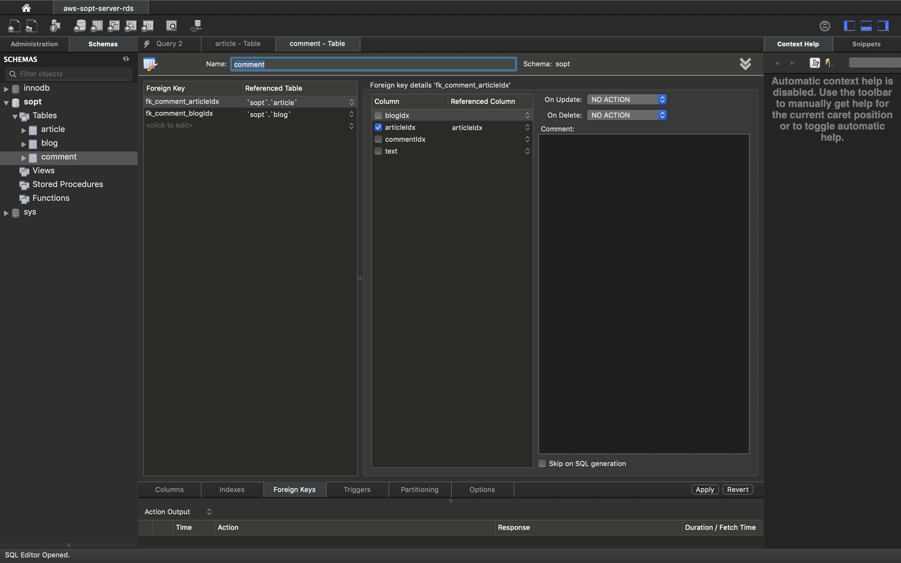Click the Apply button
901x563 pixels.
point(705,489)
